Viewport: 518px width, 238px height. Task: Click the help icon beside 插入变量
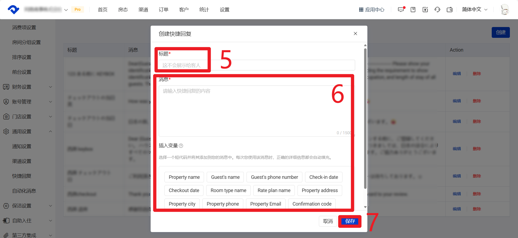[x=181, y=146]
